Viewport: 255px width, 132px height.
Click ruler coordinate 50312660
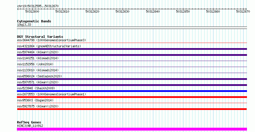[x=213, y=11]
